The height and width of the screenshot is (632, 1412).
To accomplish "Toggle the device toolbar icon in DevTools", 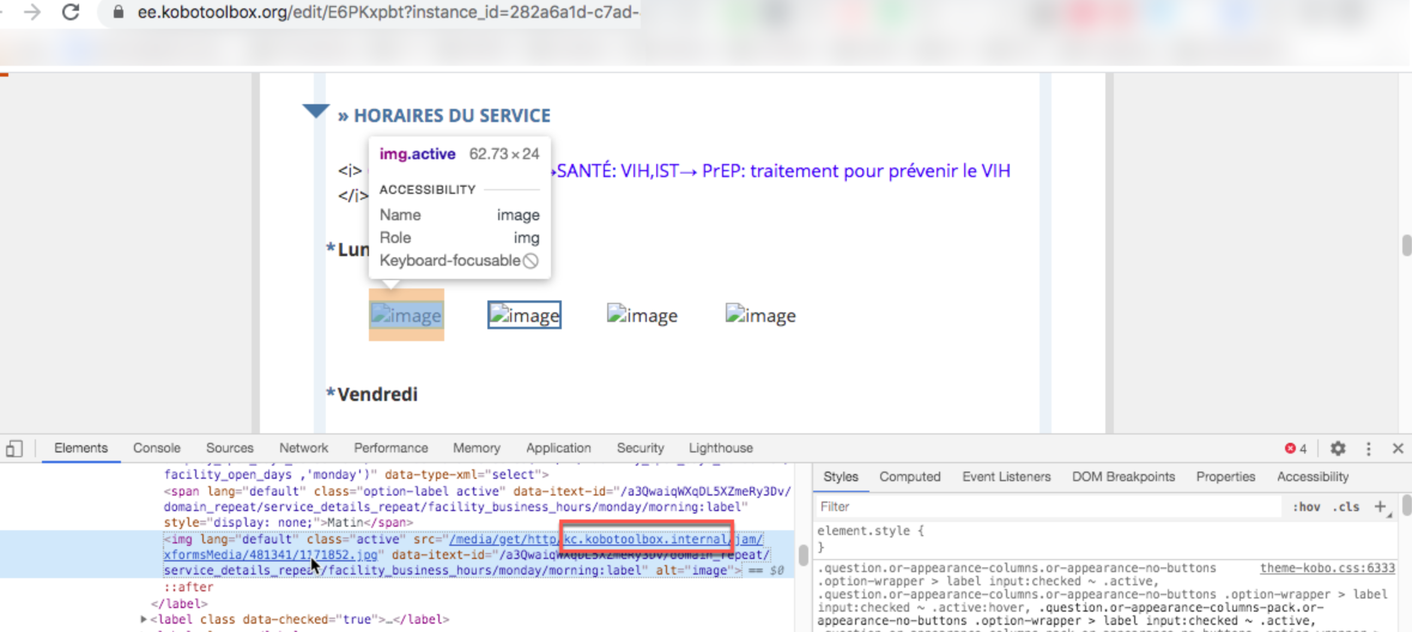I will click(14, 448).
